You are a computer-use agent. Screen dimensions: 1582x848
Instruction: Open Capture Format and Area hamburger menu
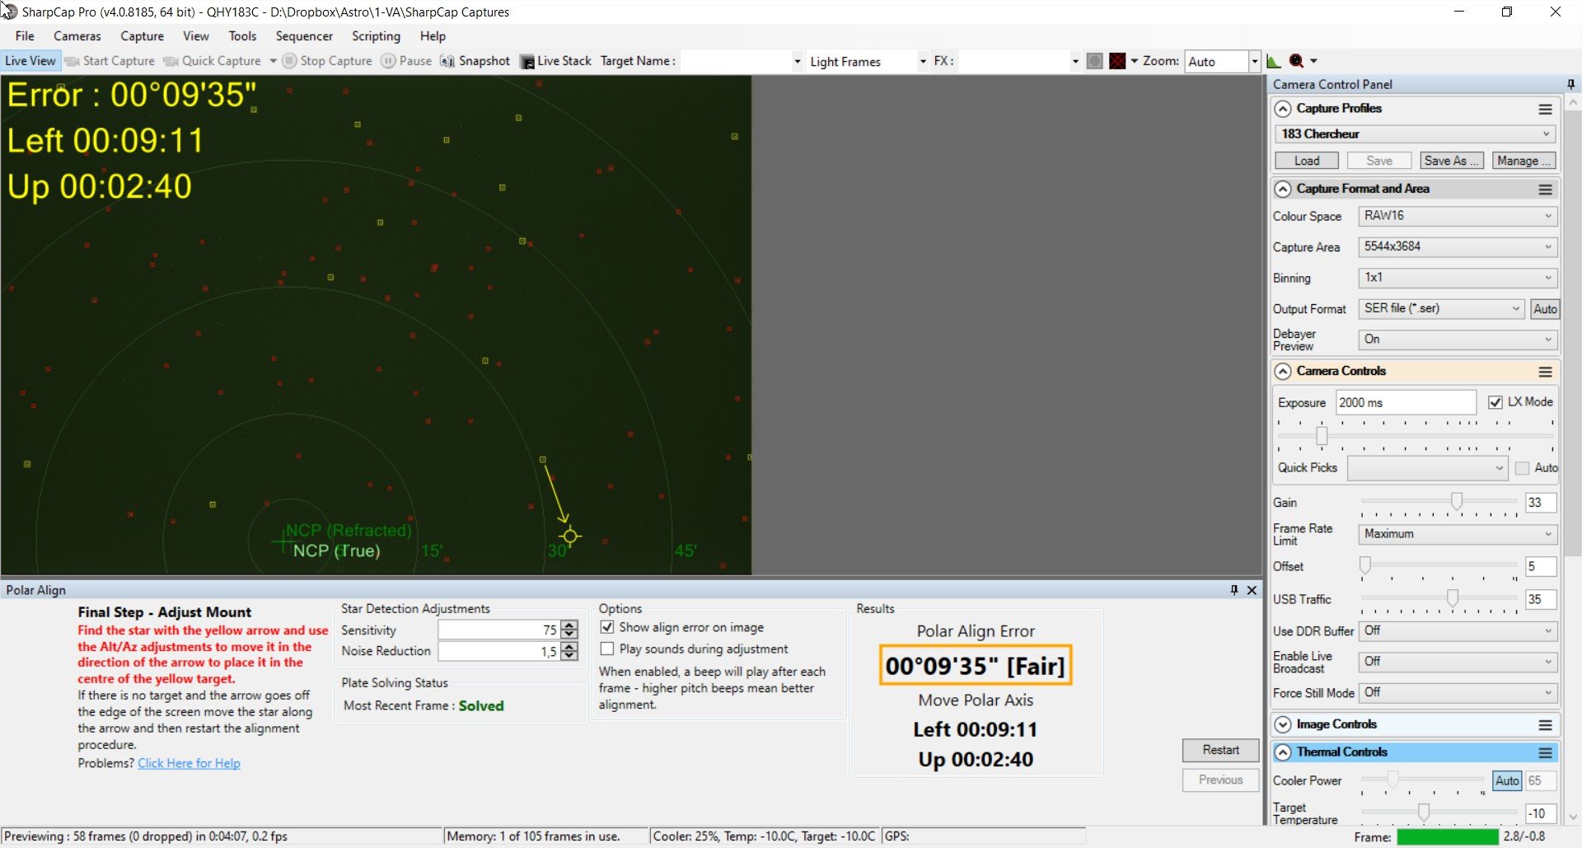pyautogui.click(x=1545, y=190)
